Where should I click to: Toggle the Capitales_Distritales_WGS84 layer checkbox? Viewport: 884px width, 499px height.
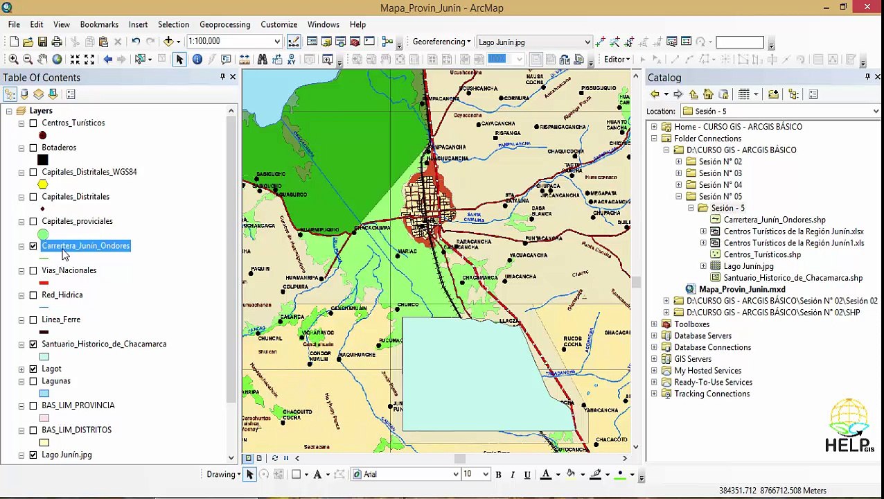33,172
